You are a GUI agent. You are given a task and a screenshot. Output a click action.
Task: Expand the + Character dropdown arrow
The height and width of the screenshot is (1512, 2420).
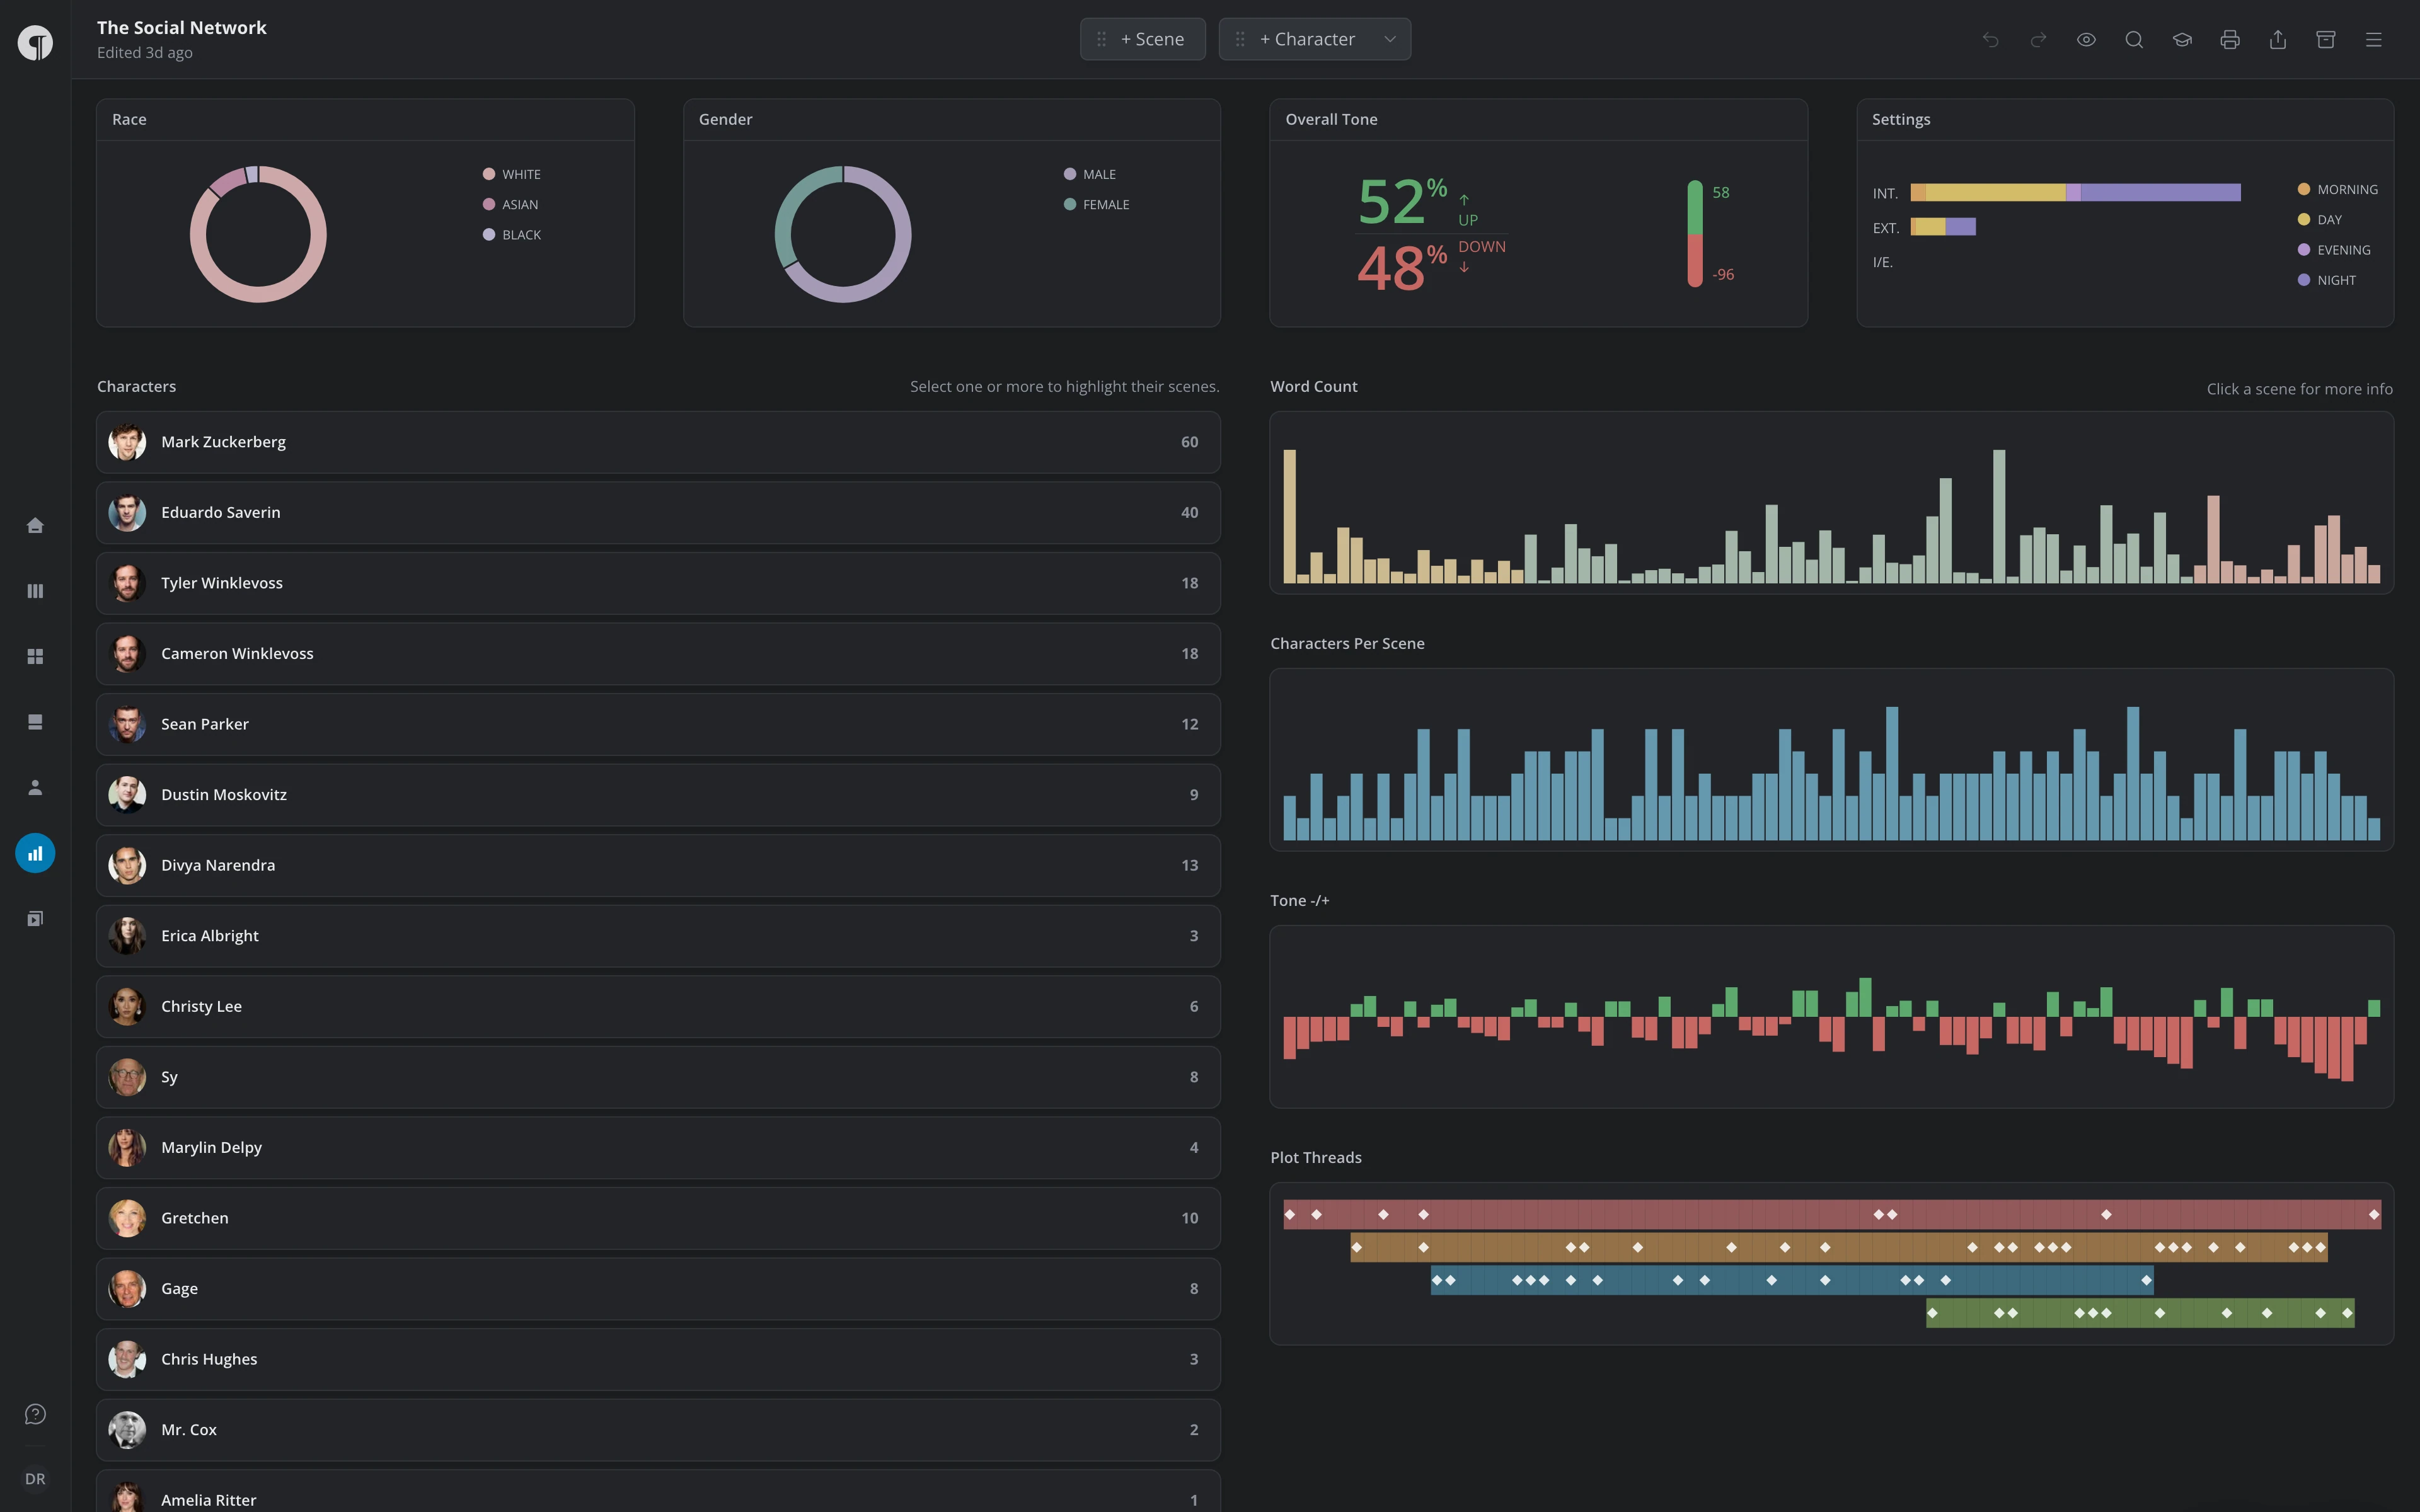tap(1390, 39)
